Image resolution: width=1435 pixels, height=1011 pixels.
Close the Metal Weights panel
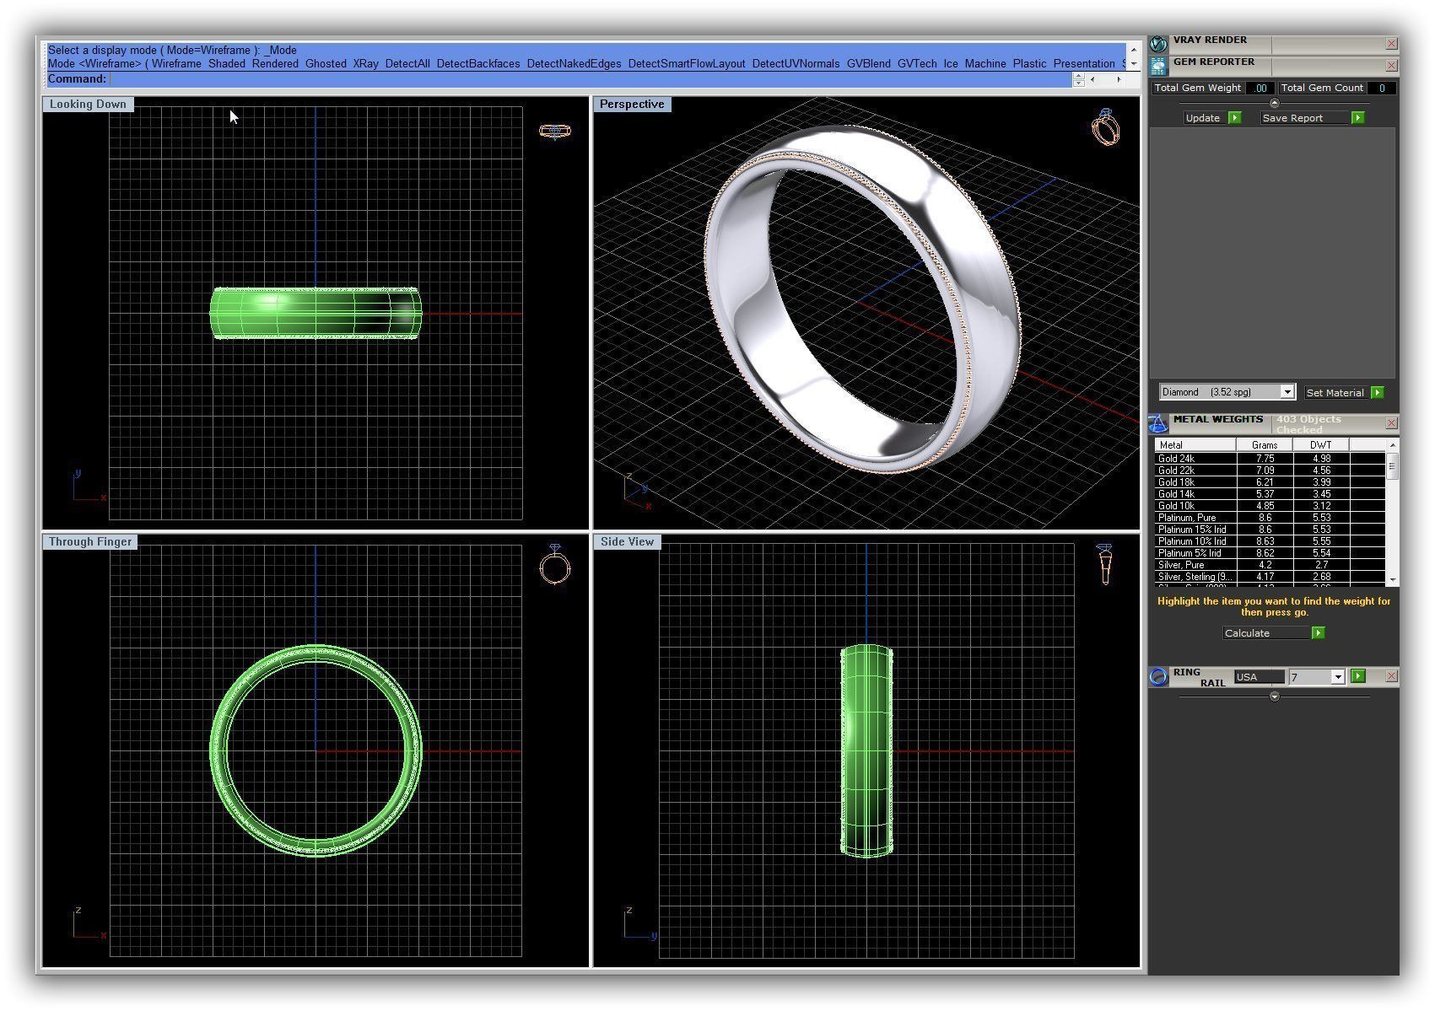pyautogui.click(x=1391, y=423)
